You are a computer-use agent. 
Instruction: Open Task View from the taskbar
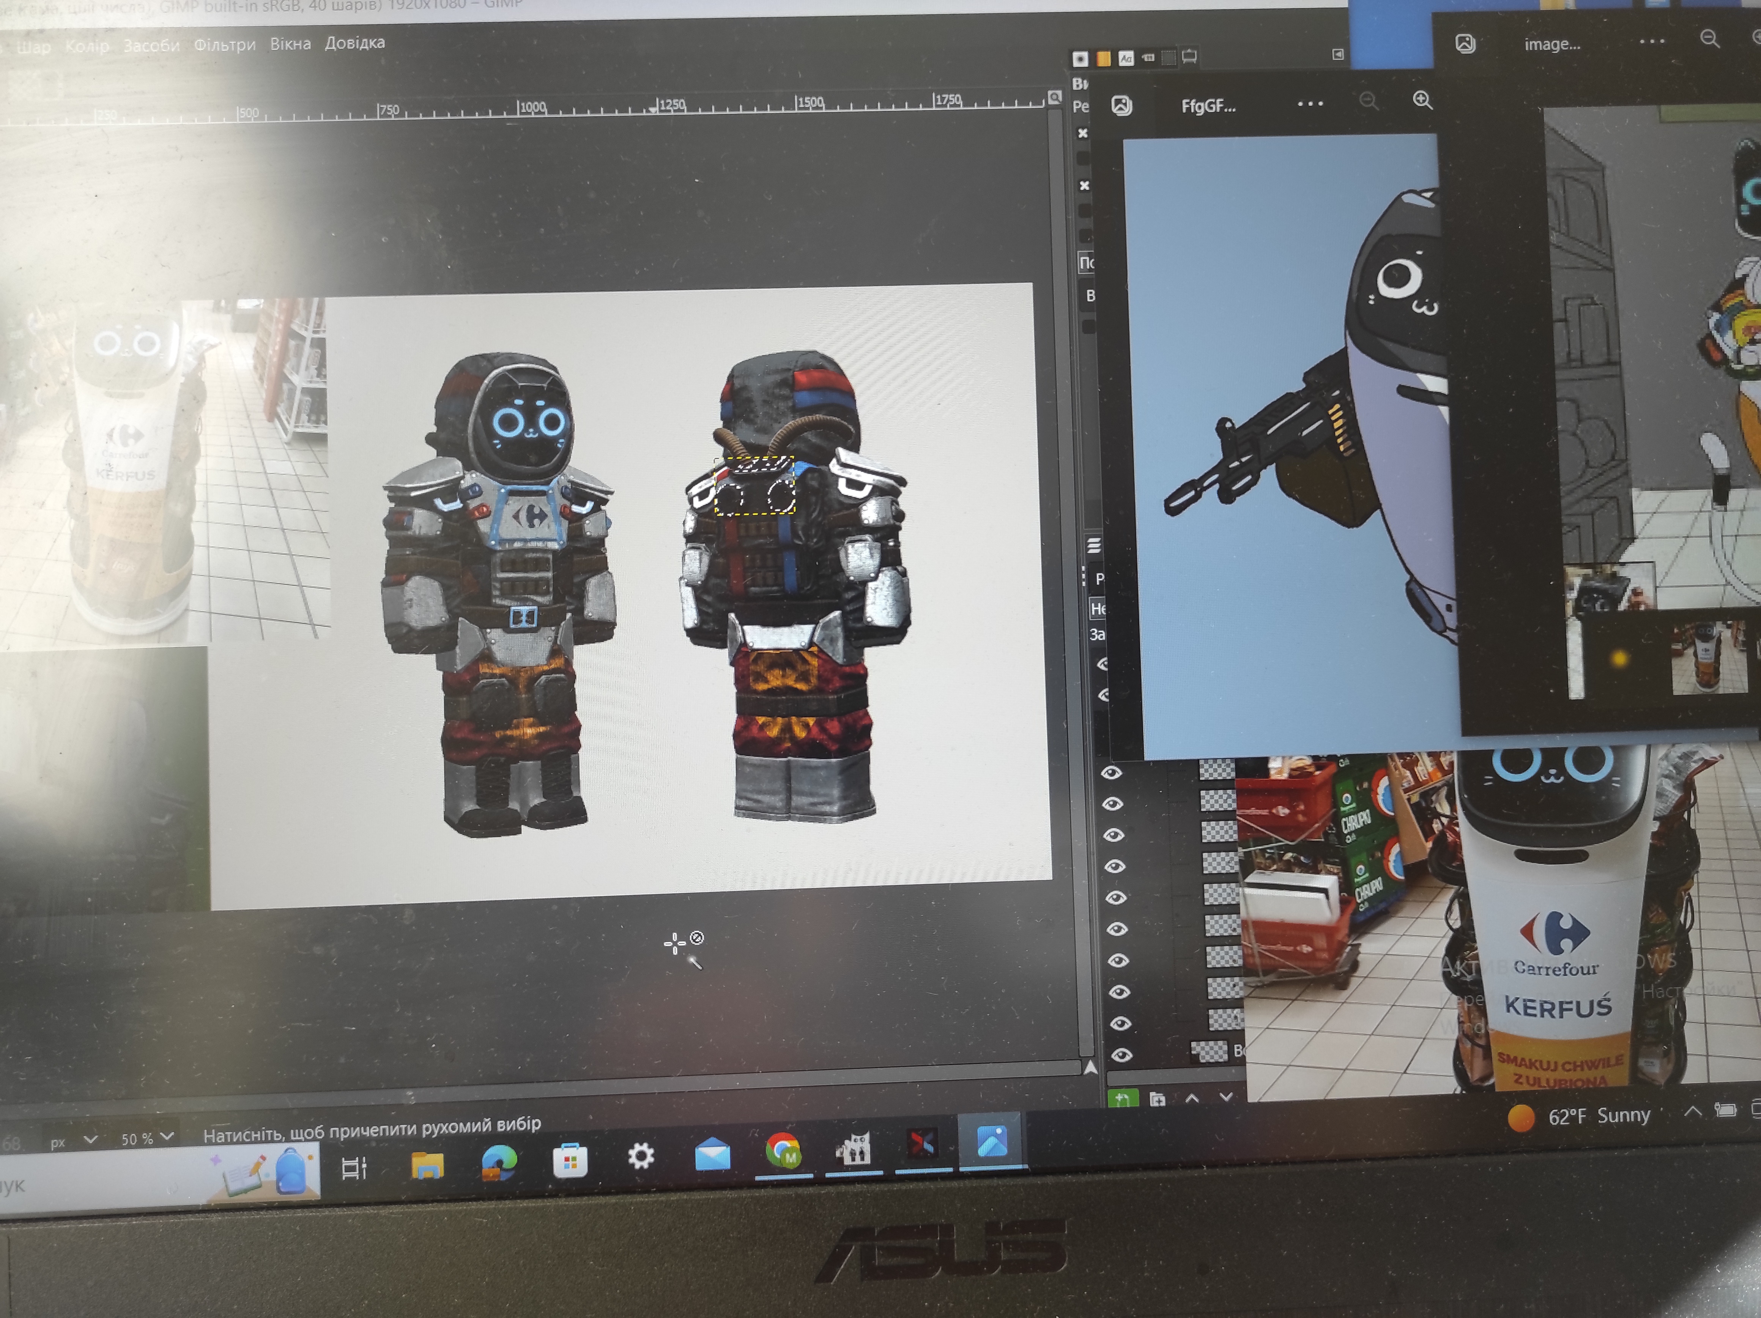[x=353, y=1168]
